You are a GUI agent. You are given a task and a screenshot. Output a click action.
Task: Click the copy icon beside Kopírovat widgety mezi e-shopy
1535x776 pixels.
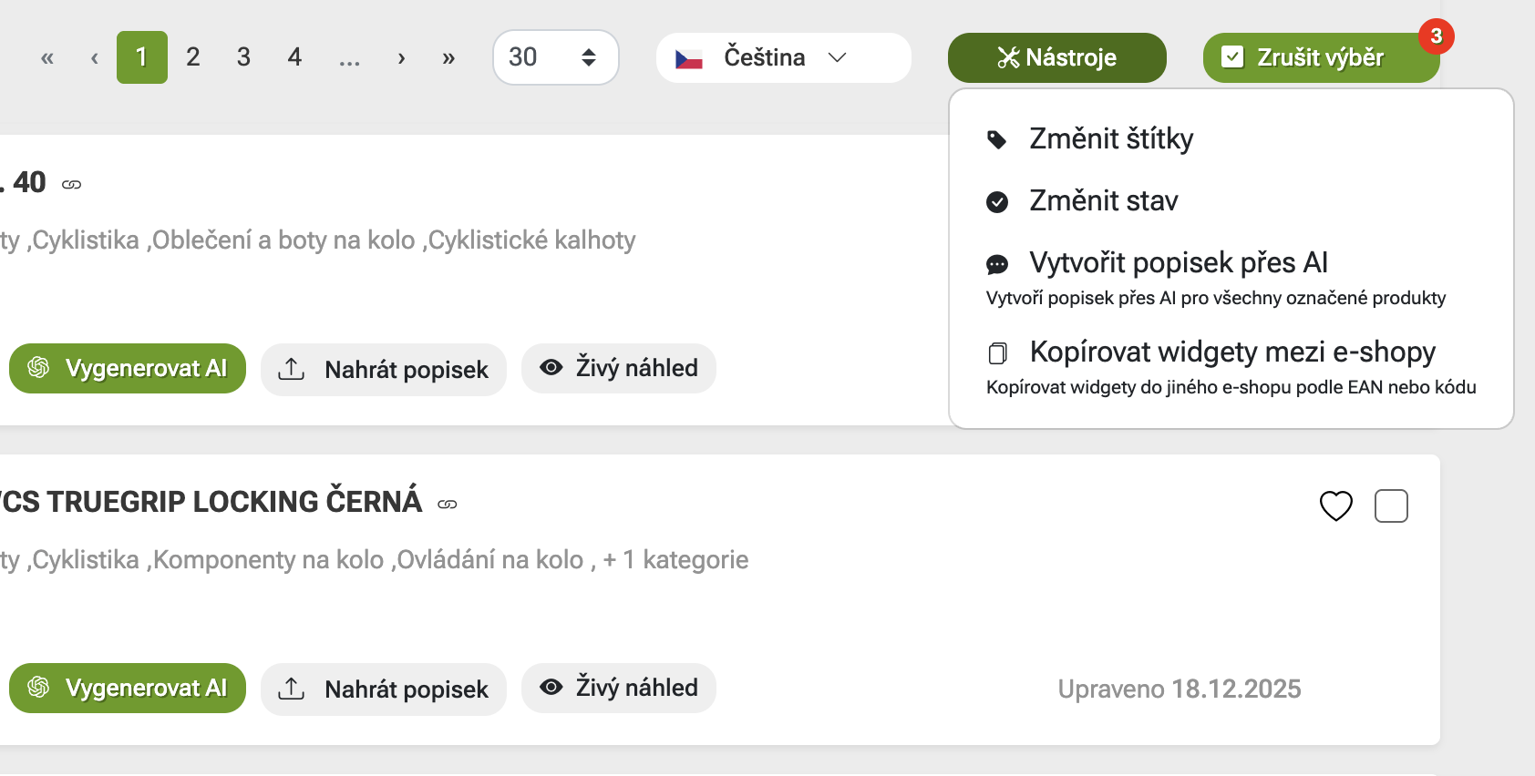point(998,352)
